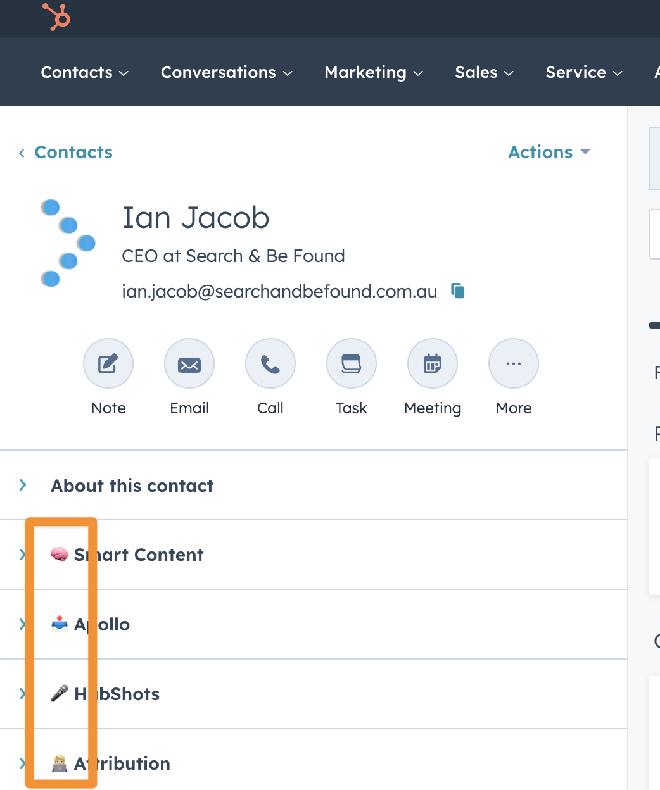
Task: Click the Note compose icon
Action: point(108,363)
